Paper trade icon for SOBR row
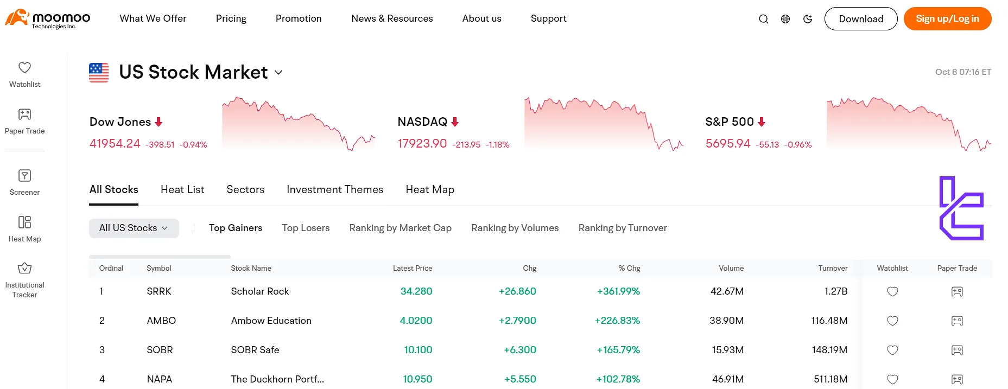This screenshot has height=389, width=1008. pyautogui.click(x=957, y=350)
